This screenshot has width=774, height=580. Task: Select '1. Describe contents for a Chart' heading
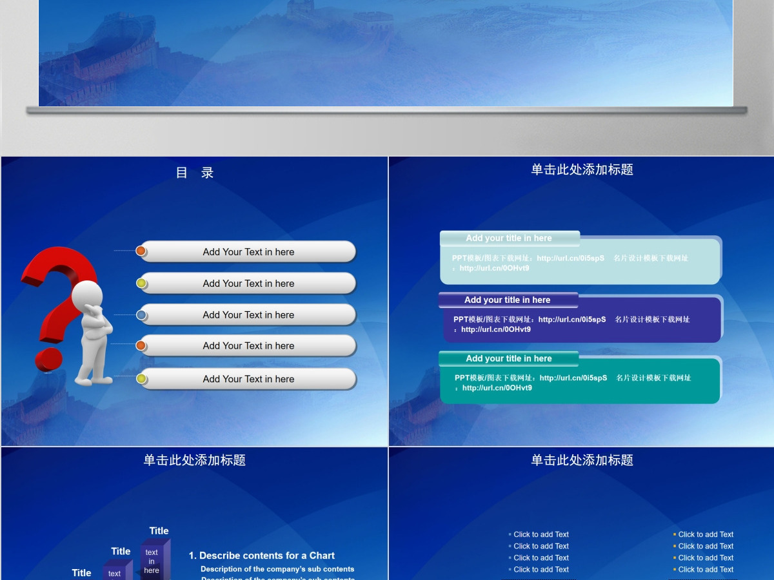(x=262, y=556)
